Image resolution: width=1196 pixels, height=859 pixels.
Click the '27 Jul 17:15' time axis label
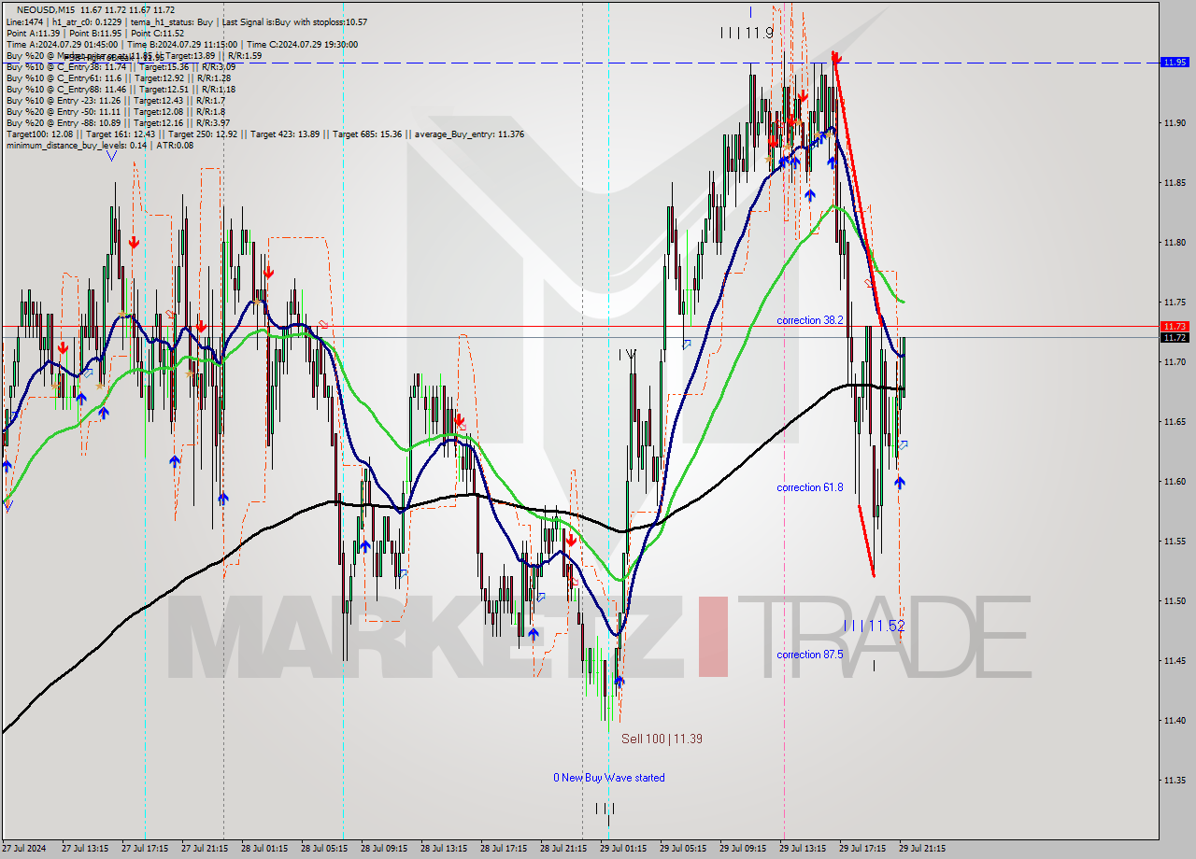tap(145, 849)
